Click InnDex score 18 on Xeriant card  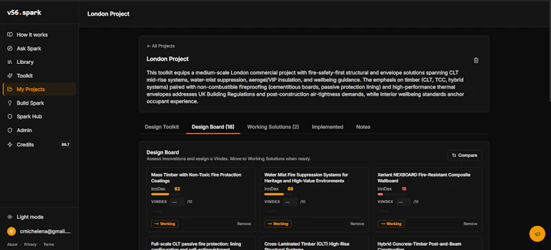(404, 189)
